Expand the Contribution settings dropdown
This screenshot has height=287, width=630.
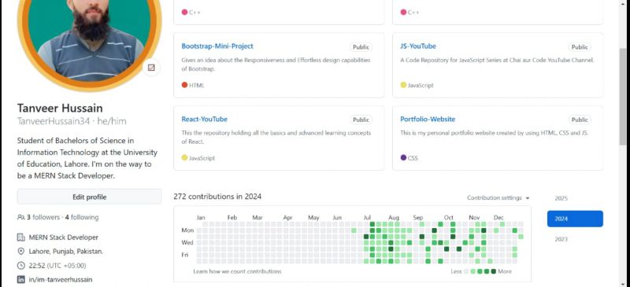498,198
